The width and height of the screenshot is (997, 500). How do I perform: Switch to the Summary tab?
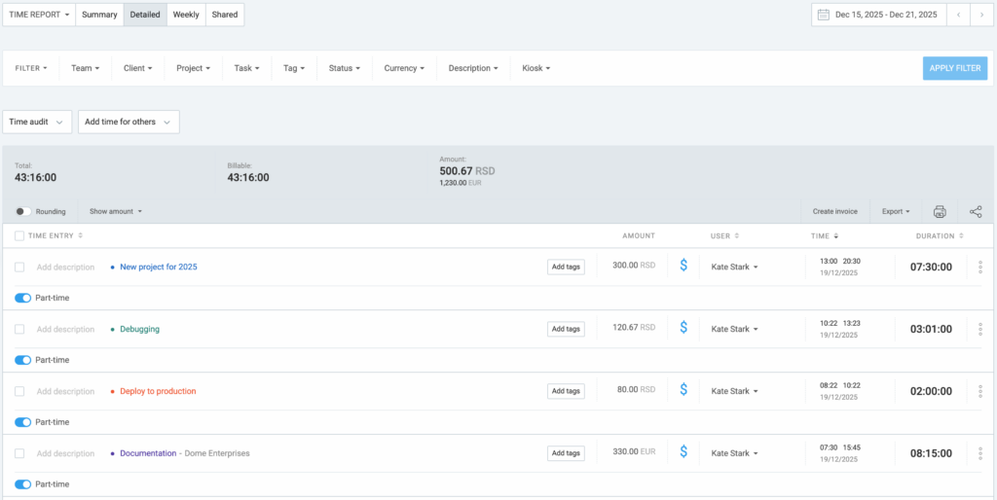tap(99, 15)
